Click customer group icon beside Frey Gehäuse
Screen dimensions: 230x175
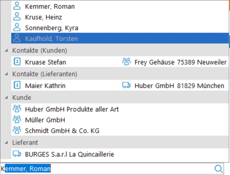coord(126,62)
